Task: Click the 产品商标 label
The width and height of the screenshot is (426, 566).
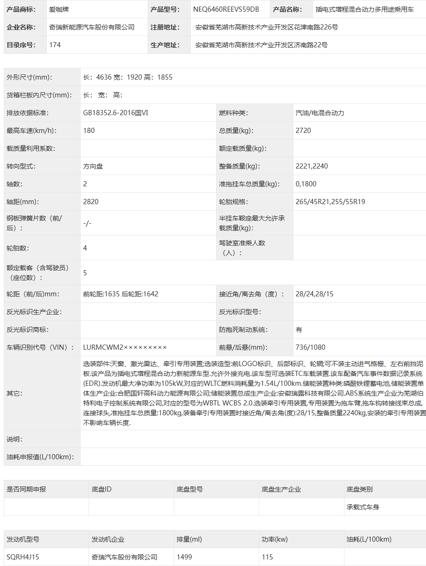Action: (x=21, y=9)
